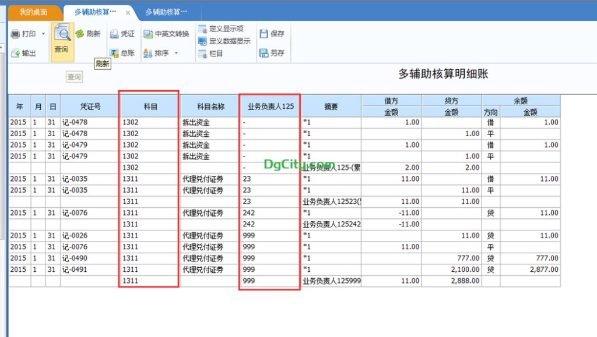Click the 刷新 (Refresh) green arrows icon
Screen dimensions: 597x337
(x=80, y=34)
